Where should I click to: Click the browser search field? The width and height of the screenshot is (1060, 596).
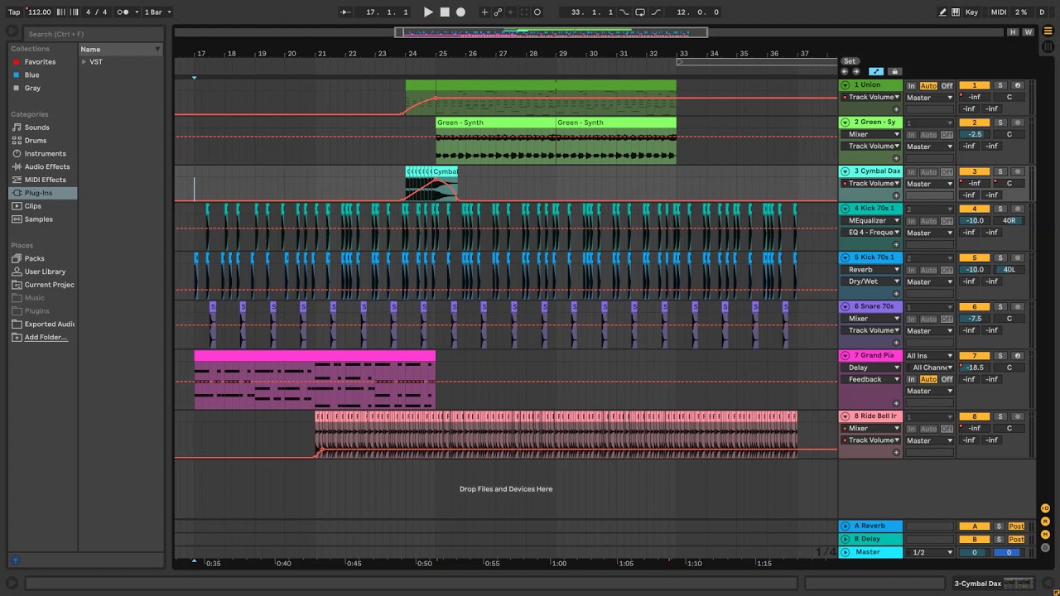point(93,34)
